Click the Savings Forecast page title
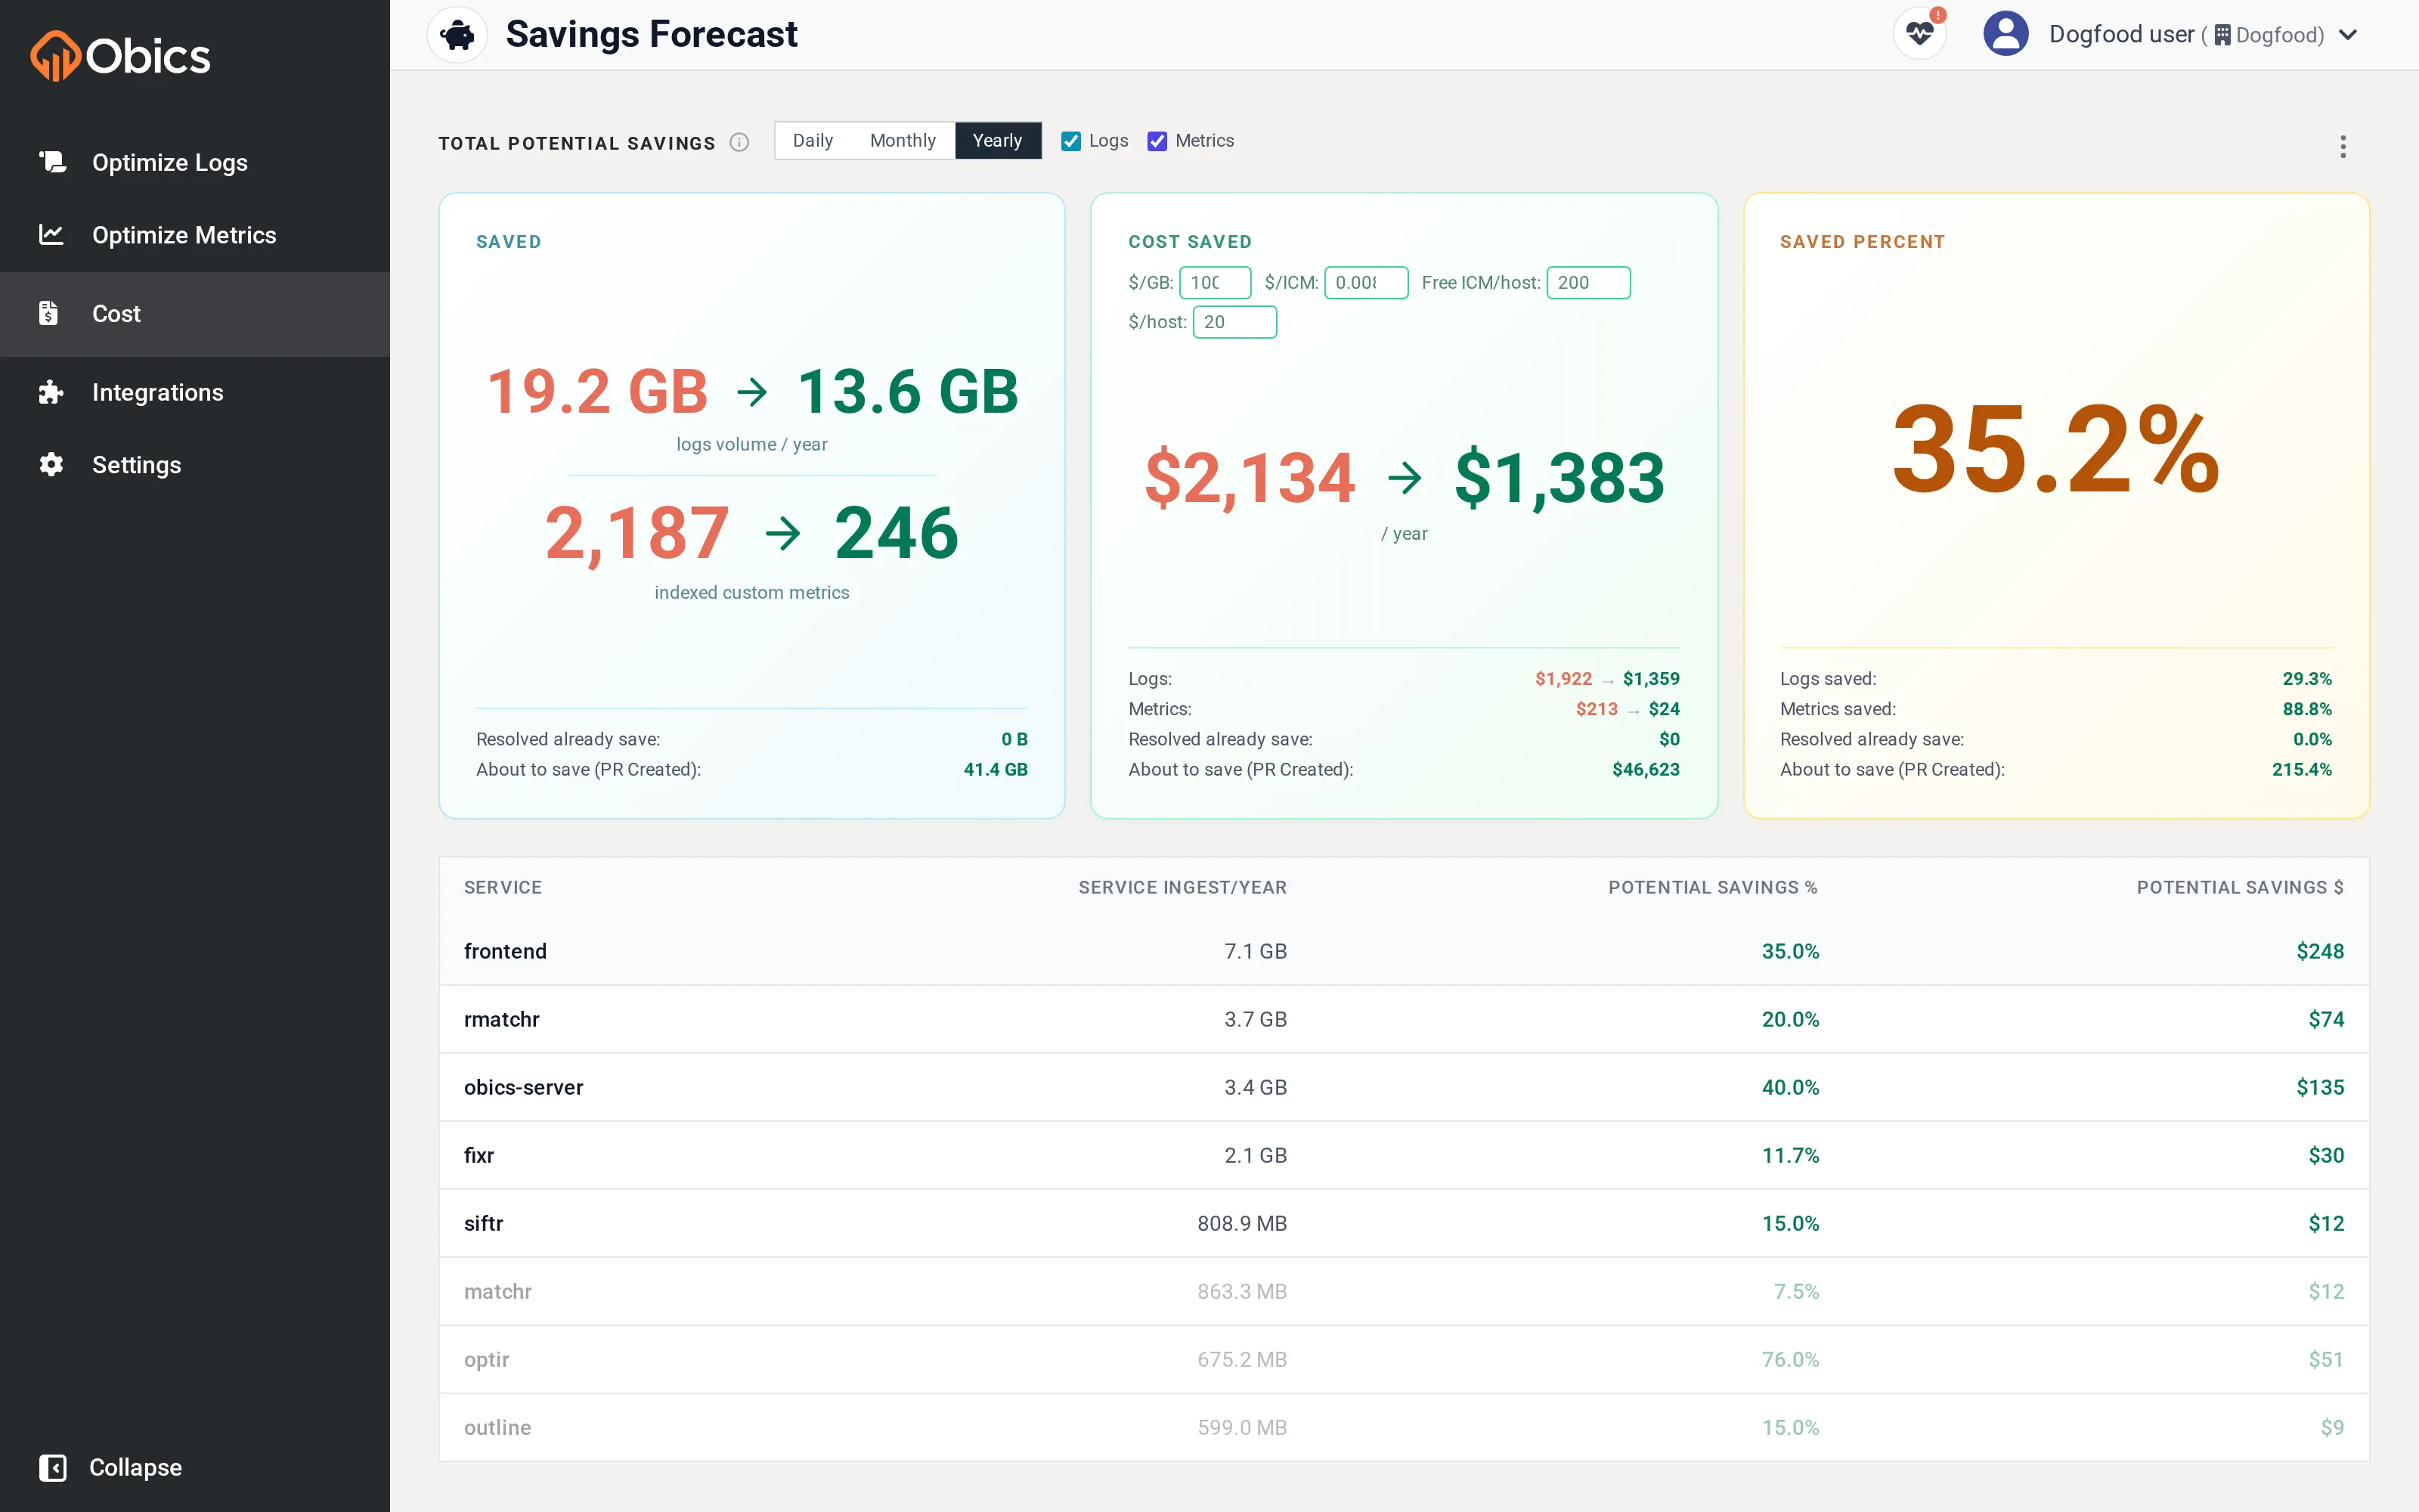 coord(651,35)
